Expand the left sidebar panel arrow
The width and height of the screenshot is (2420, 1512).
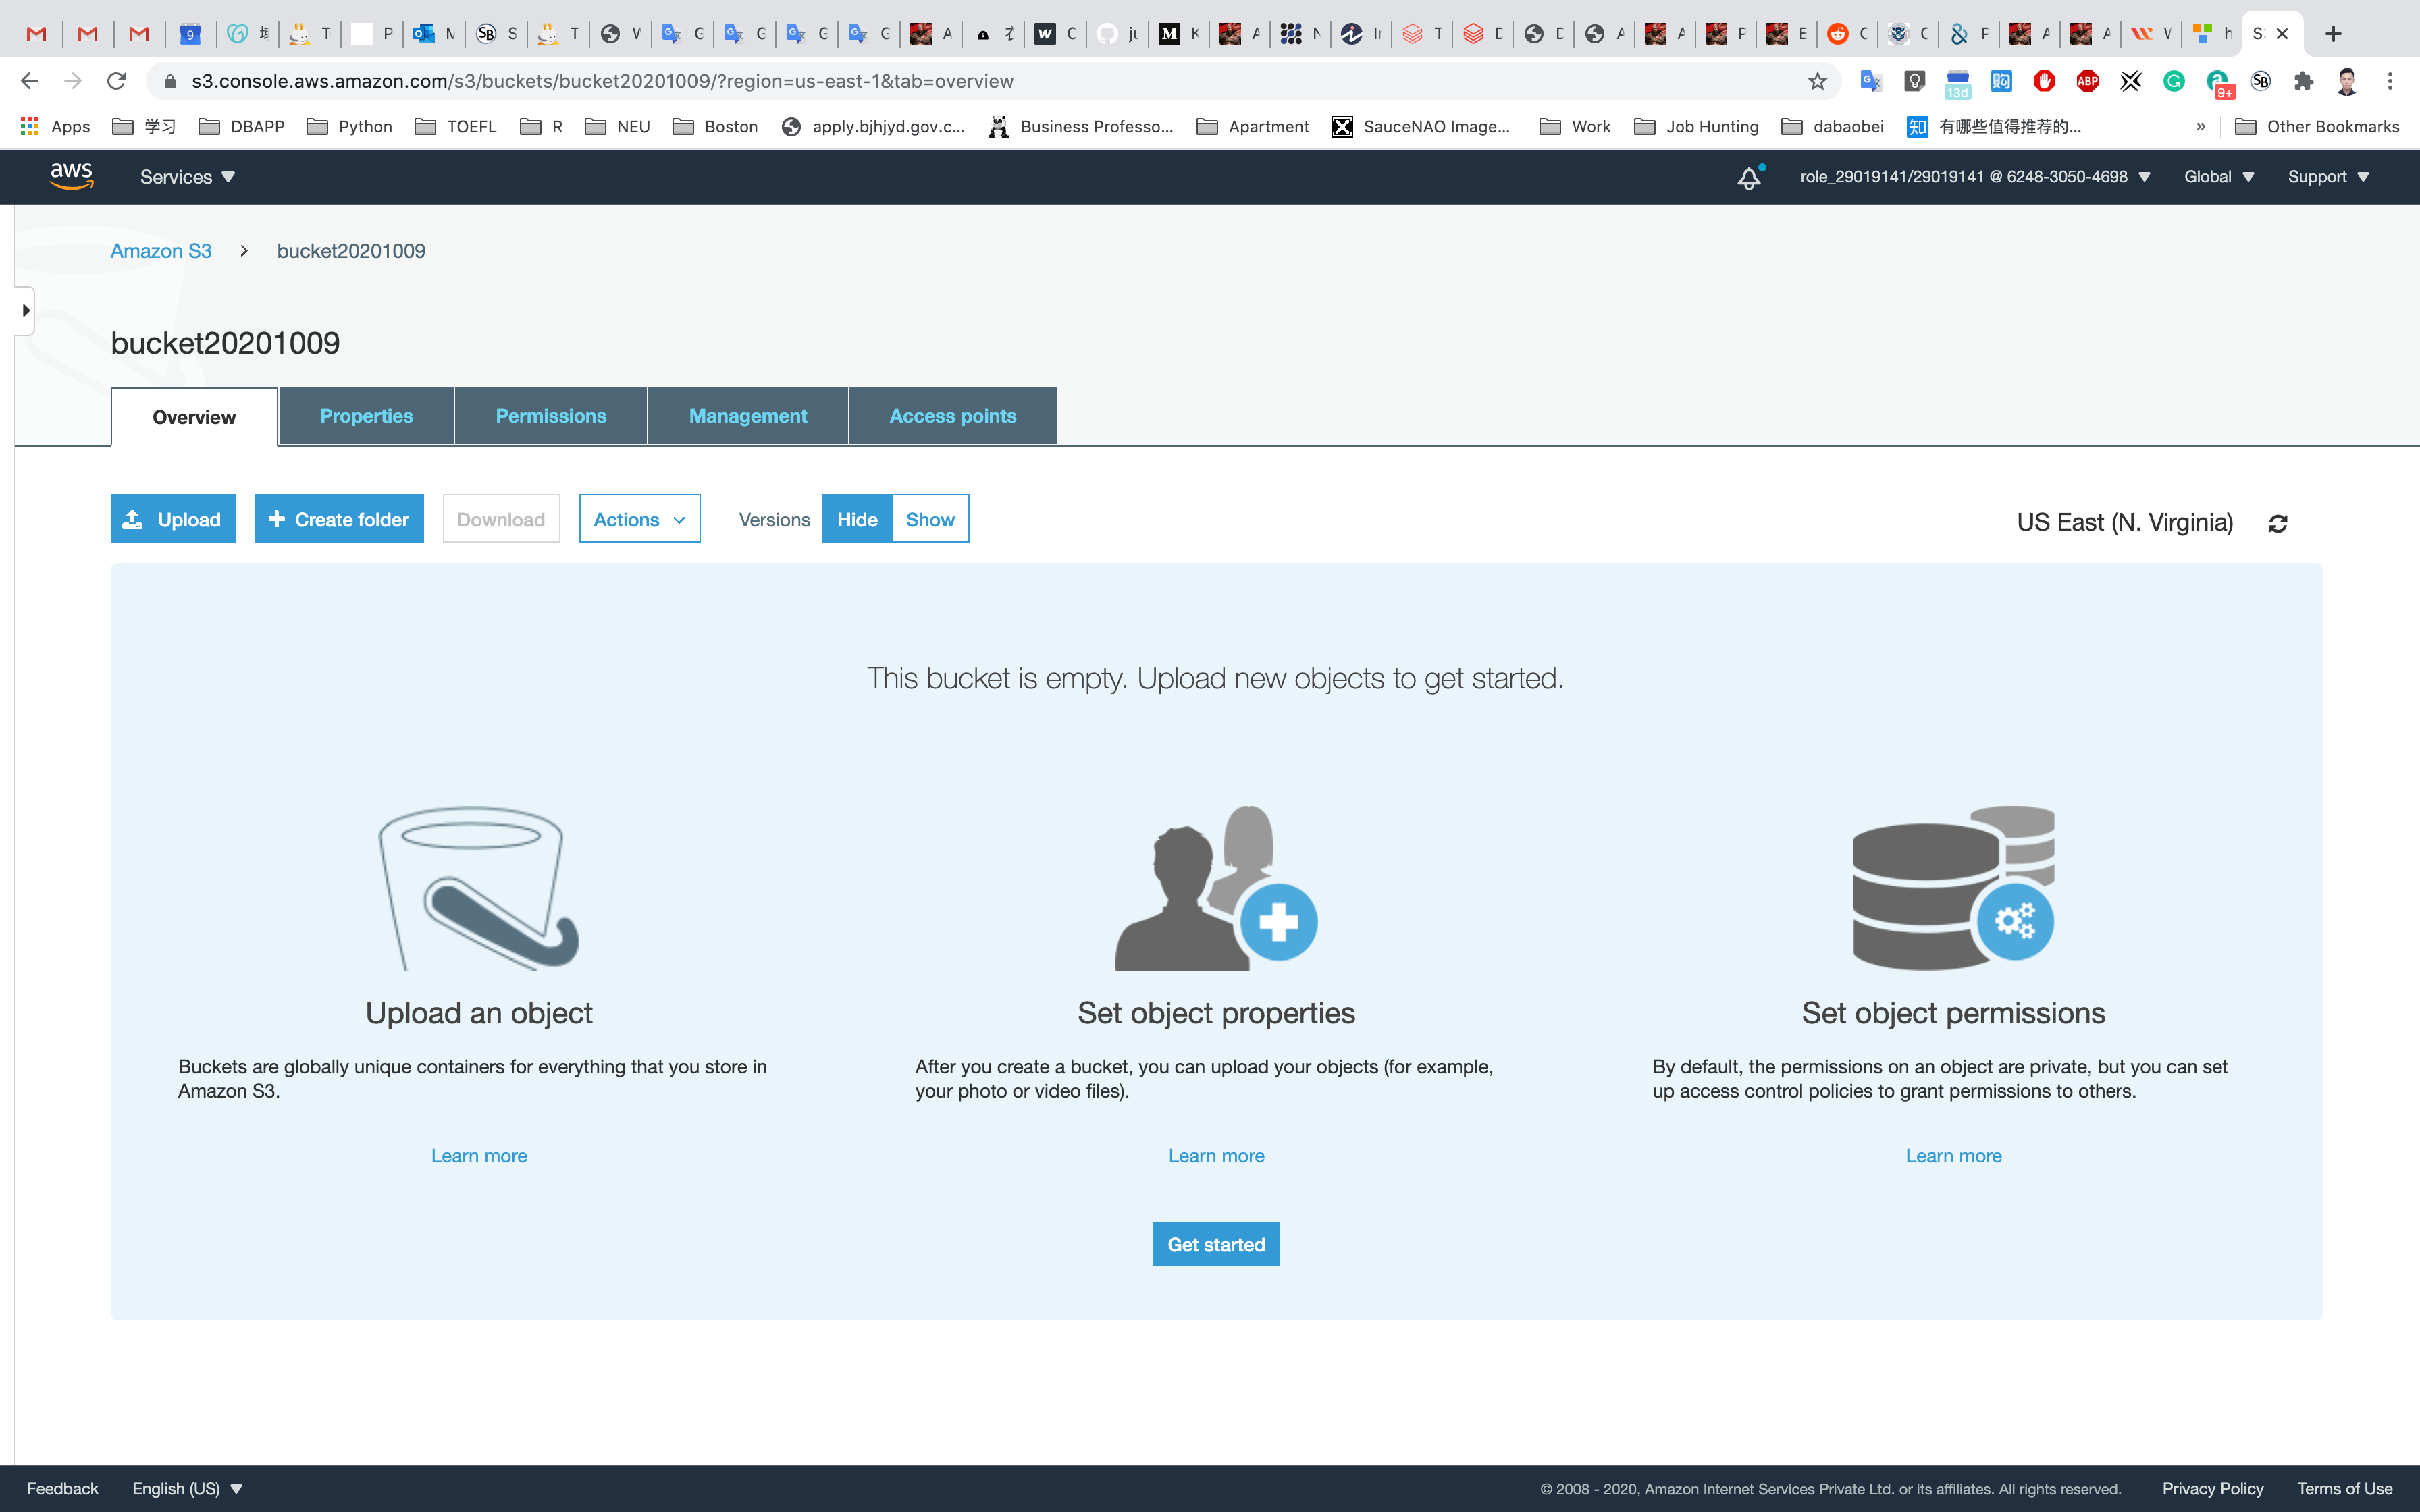tap(25, 310)
